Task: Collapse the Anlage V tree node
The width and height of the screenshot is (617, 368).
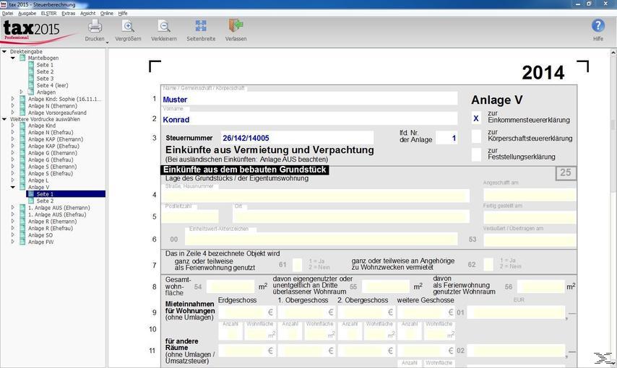Action: pyautogui.click(x=12, y=188)
